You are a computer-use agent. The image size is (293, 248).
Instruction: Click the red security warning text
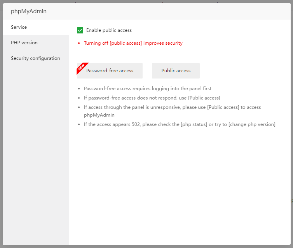pyautogui.click(x=133, y=43)
